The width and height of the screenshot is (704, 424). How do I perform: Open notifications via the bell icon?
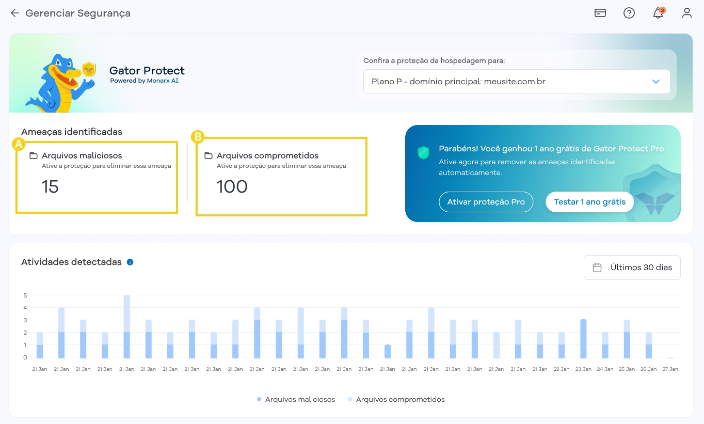coord(658,13)
